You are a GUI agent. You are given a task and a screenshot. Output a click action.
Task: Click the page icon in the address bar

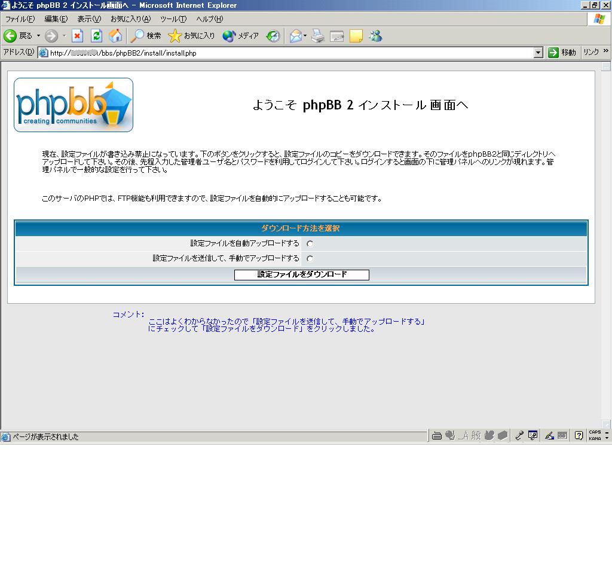[43, 53]
